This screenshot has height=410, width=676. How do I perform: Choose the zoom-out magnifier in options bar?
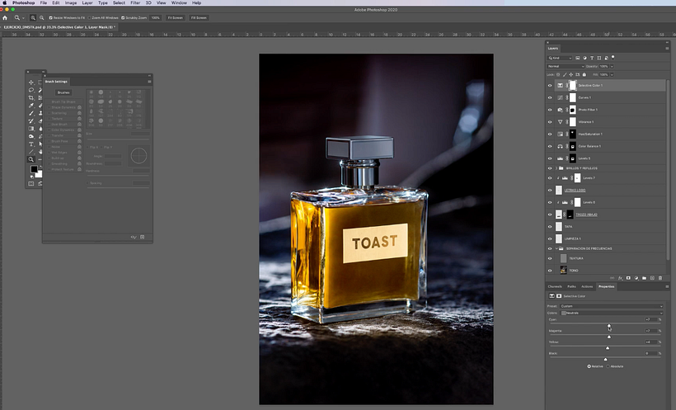tap(41, 16)
